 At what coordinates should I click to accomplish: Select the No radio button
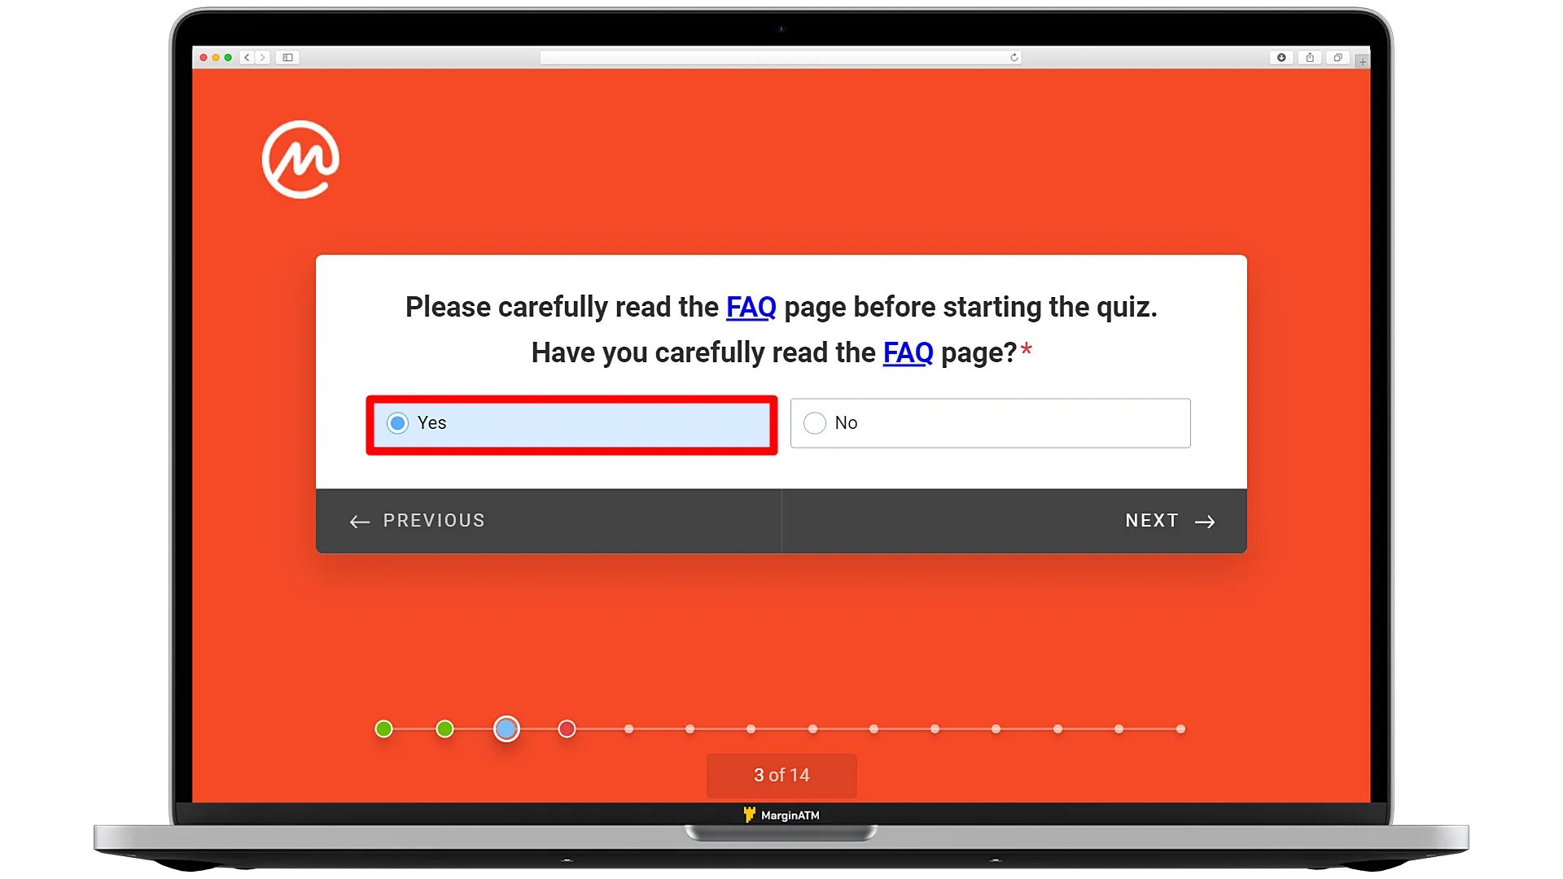point(814,422)
